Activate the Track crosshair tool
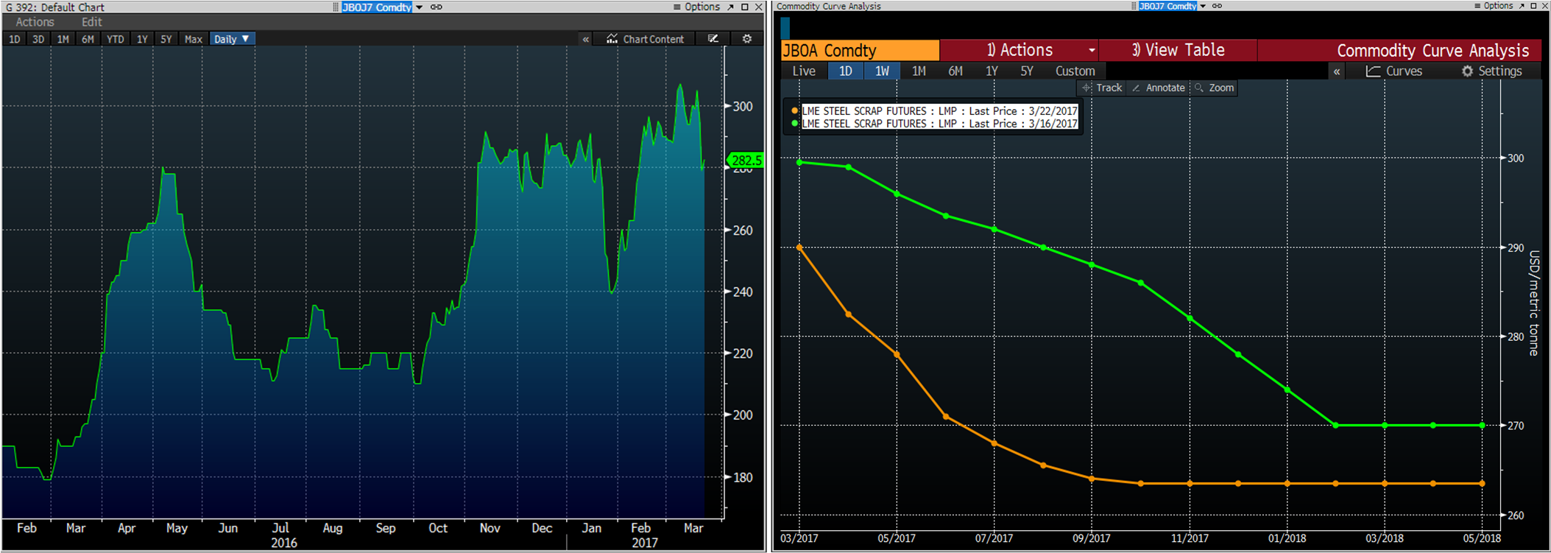The image size is (1551, 553). 1102,88
